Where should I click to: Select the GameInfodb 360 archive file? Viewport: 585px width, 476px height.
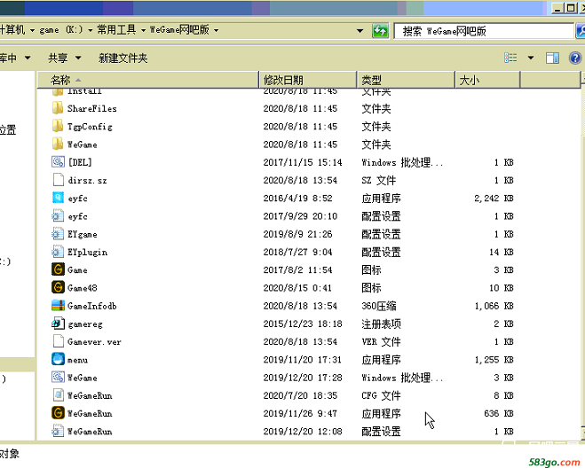click(x=91, y=306)
